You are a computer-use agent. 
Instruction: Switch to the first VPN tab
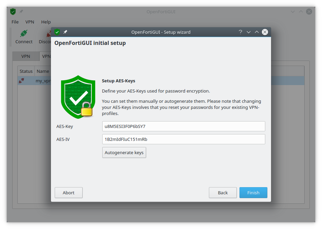(x=26, y=56)
